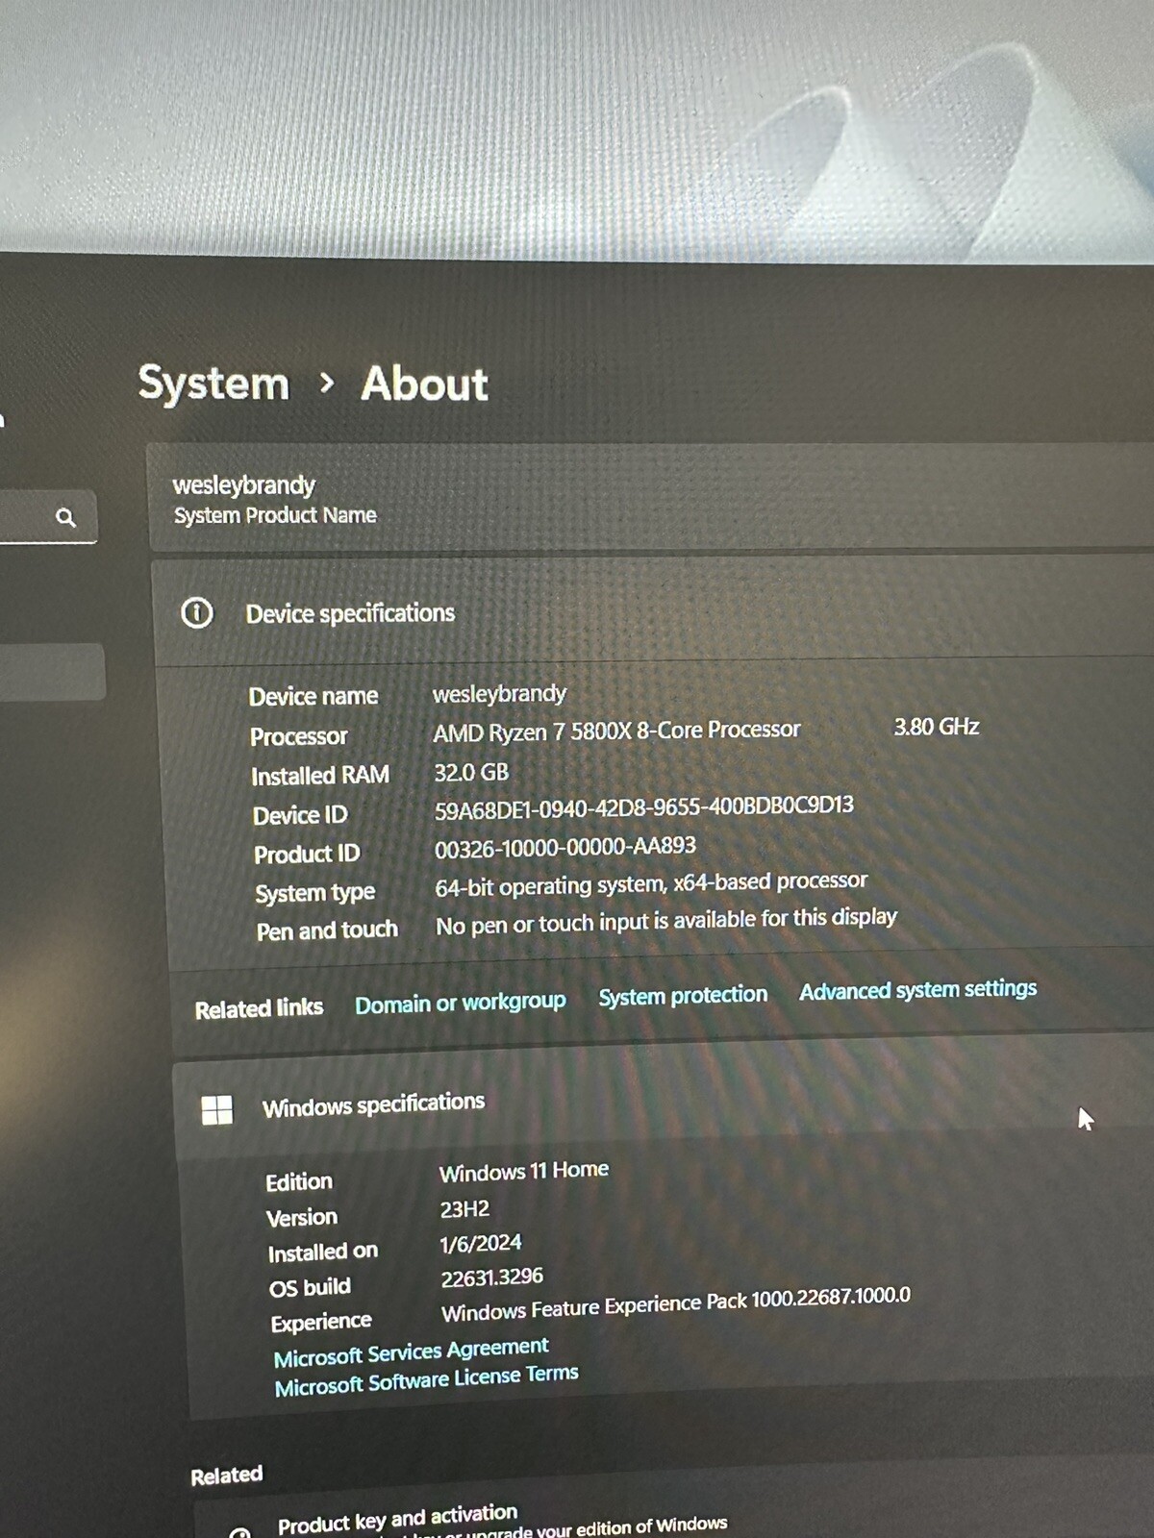The height and width of the screenshot is (1538, 1154).
Task: Select Windows 11 Home edition text
Action: [524, 1171]
